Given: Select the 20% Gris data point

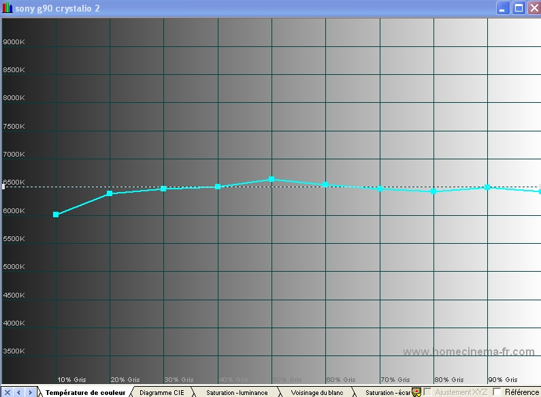Looking at the screenshot, I should [x=110, y=193].
